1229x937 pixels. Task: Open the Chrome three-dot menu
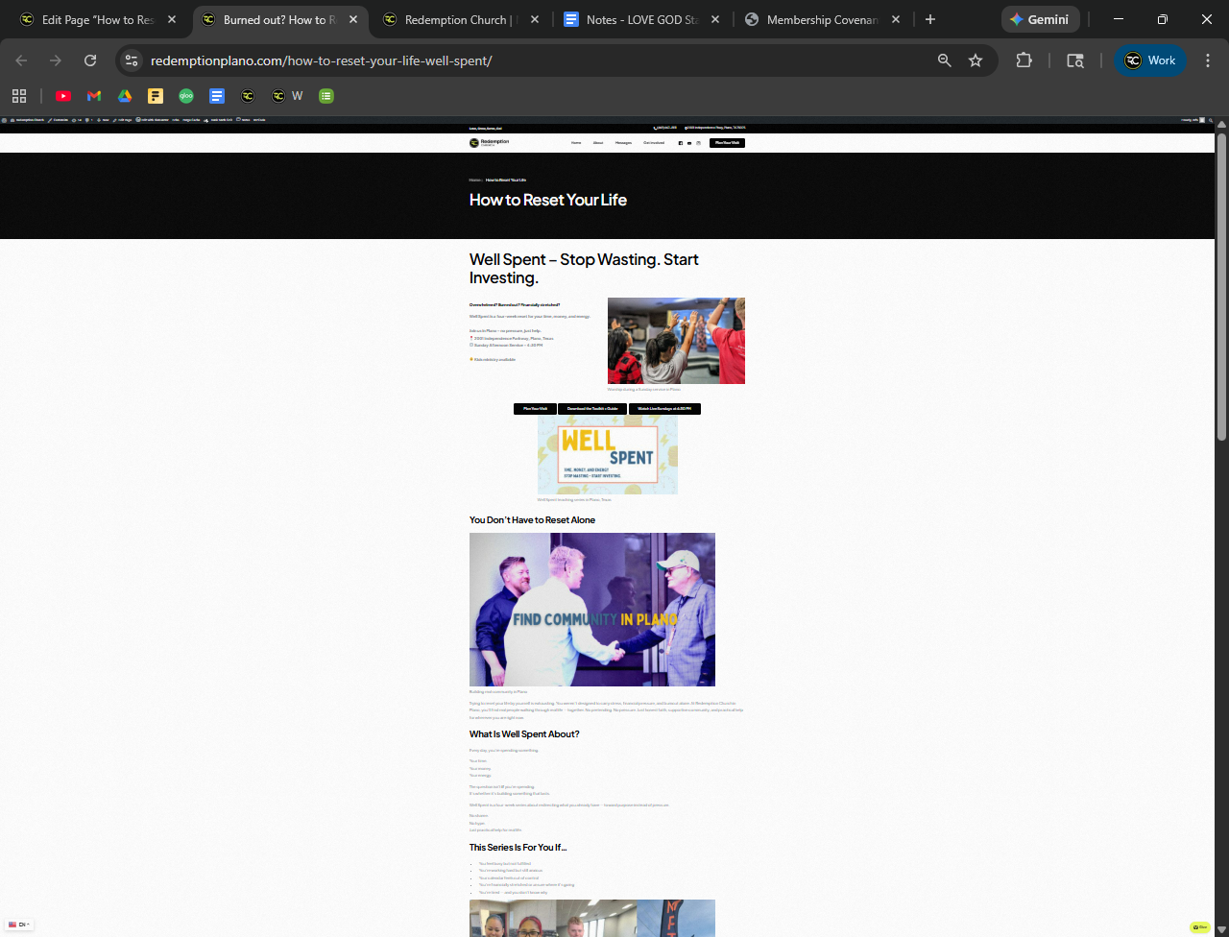[x=1208, y=60]
